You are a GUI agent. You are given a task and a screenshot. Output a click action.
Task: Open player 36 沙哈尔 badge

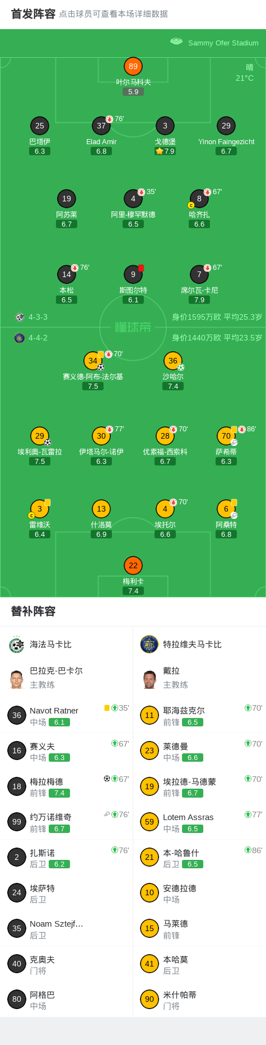point(173,361)
